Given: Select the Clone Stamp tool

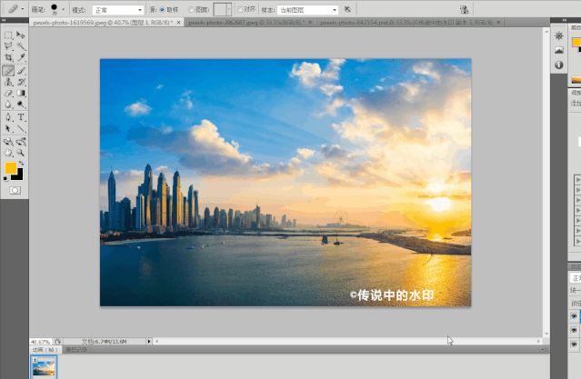Looking at the screenshot, I should point(8,82).
